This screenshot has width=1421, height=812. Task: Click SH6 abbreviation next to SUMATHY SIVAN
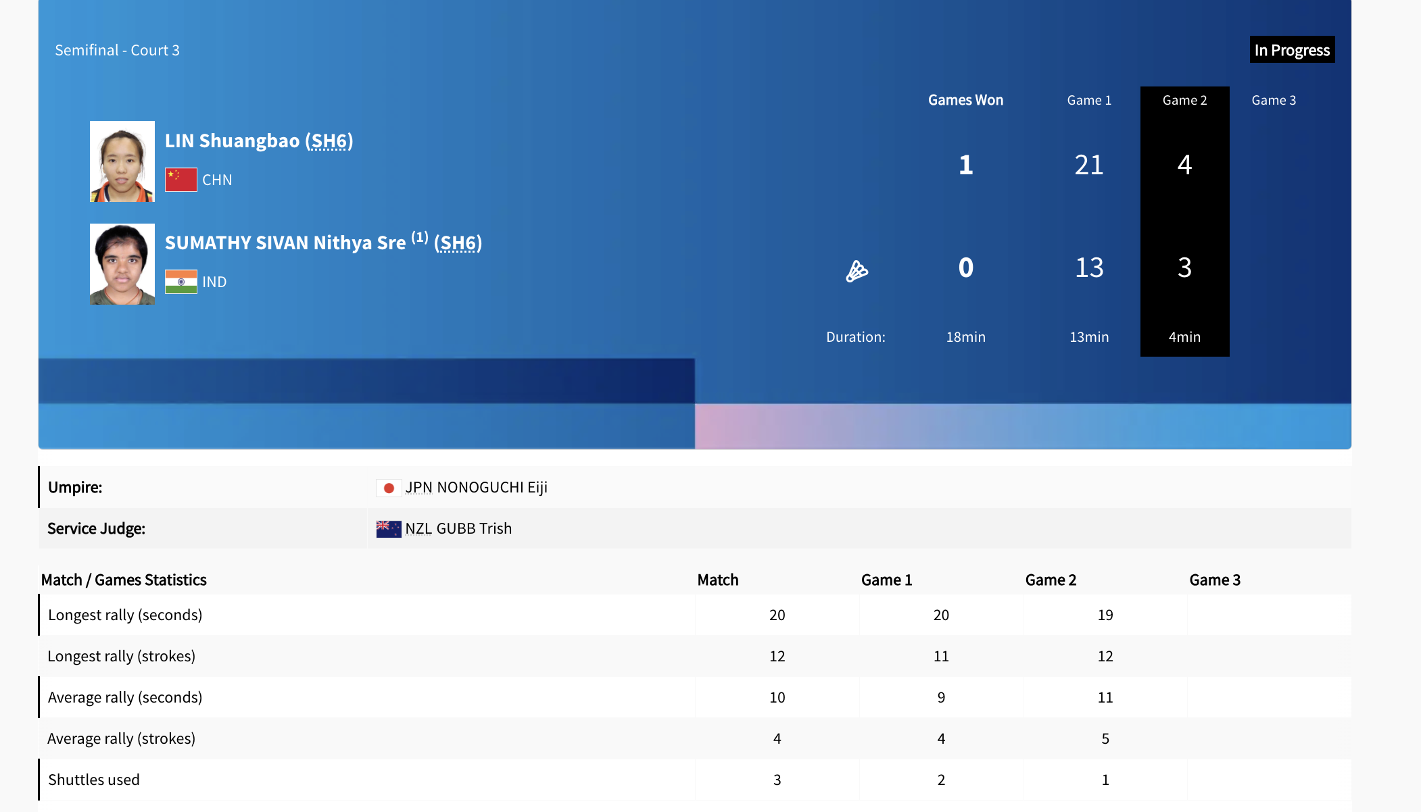pyautogui.click(x=458, y=243)
